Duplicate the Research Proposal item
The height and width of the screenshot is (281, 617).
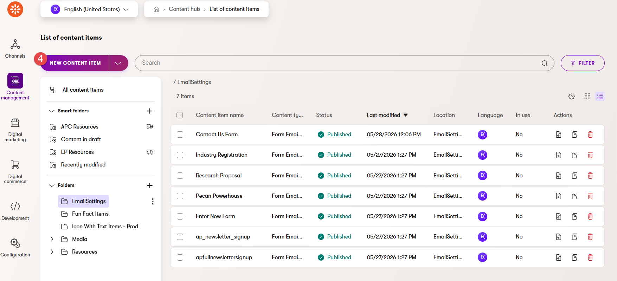pyautogui.click(x=574, y=176)
